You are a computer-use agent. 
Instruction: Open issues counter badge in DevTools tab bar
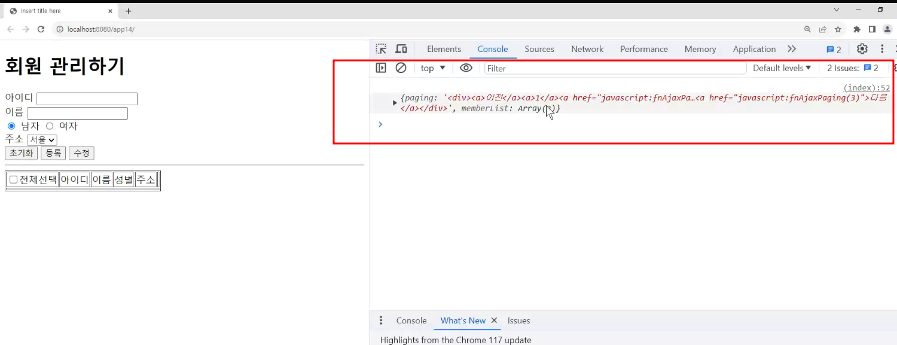coord(834,50)
